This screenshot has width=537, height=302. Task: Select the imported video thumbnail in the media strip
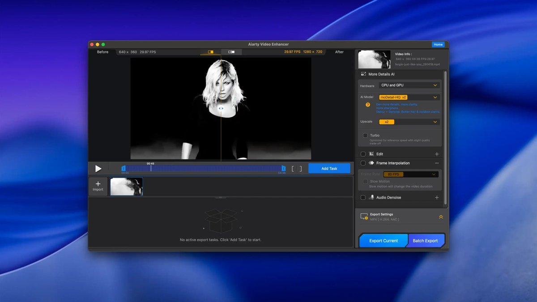tap(126, 186)
